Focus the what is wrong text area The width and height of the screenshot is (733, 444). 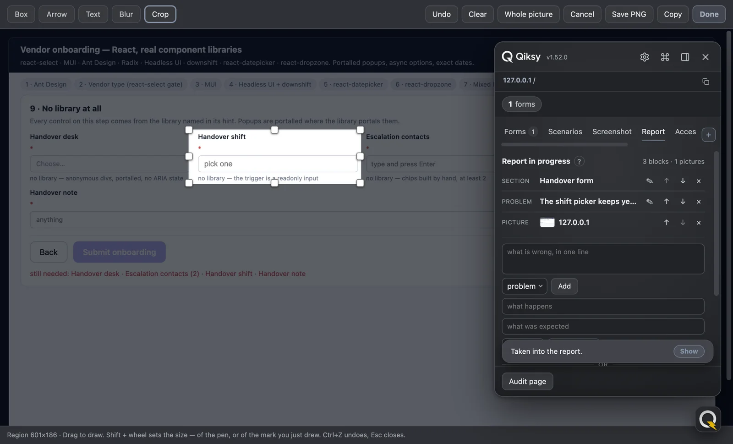point(603,259)
